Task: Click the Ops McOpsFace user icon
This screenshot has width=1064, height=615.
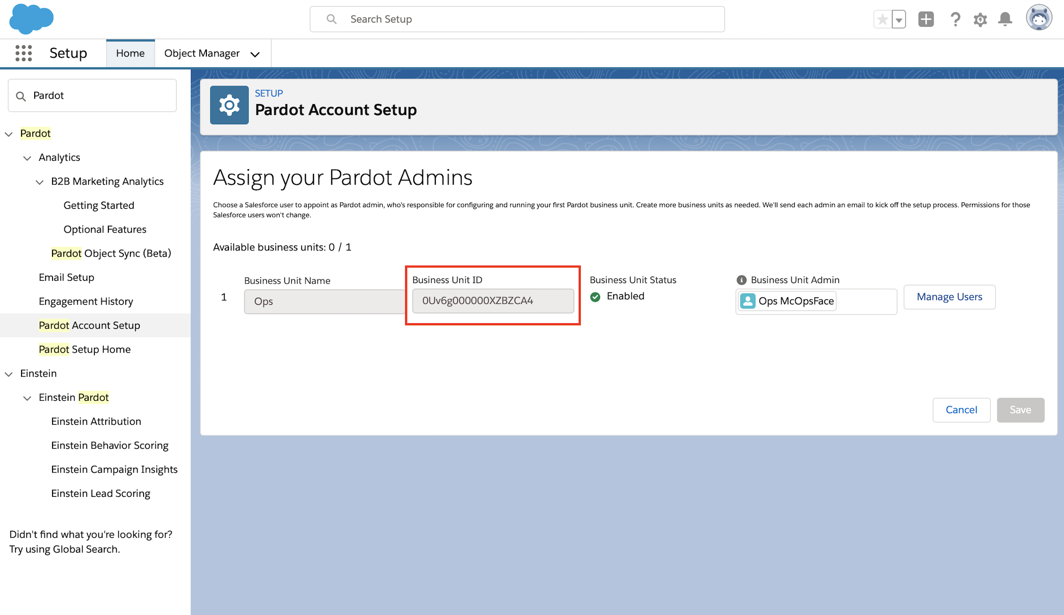Action: point(748,301)
